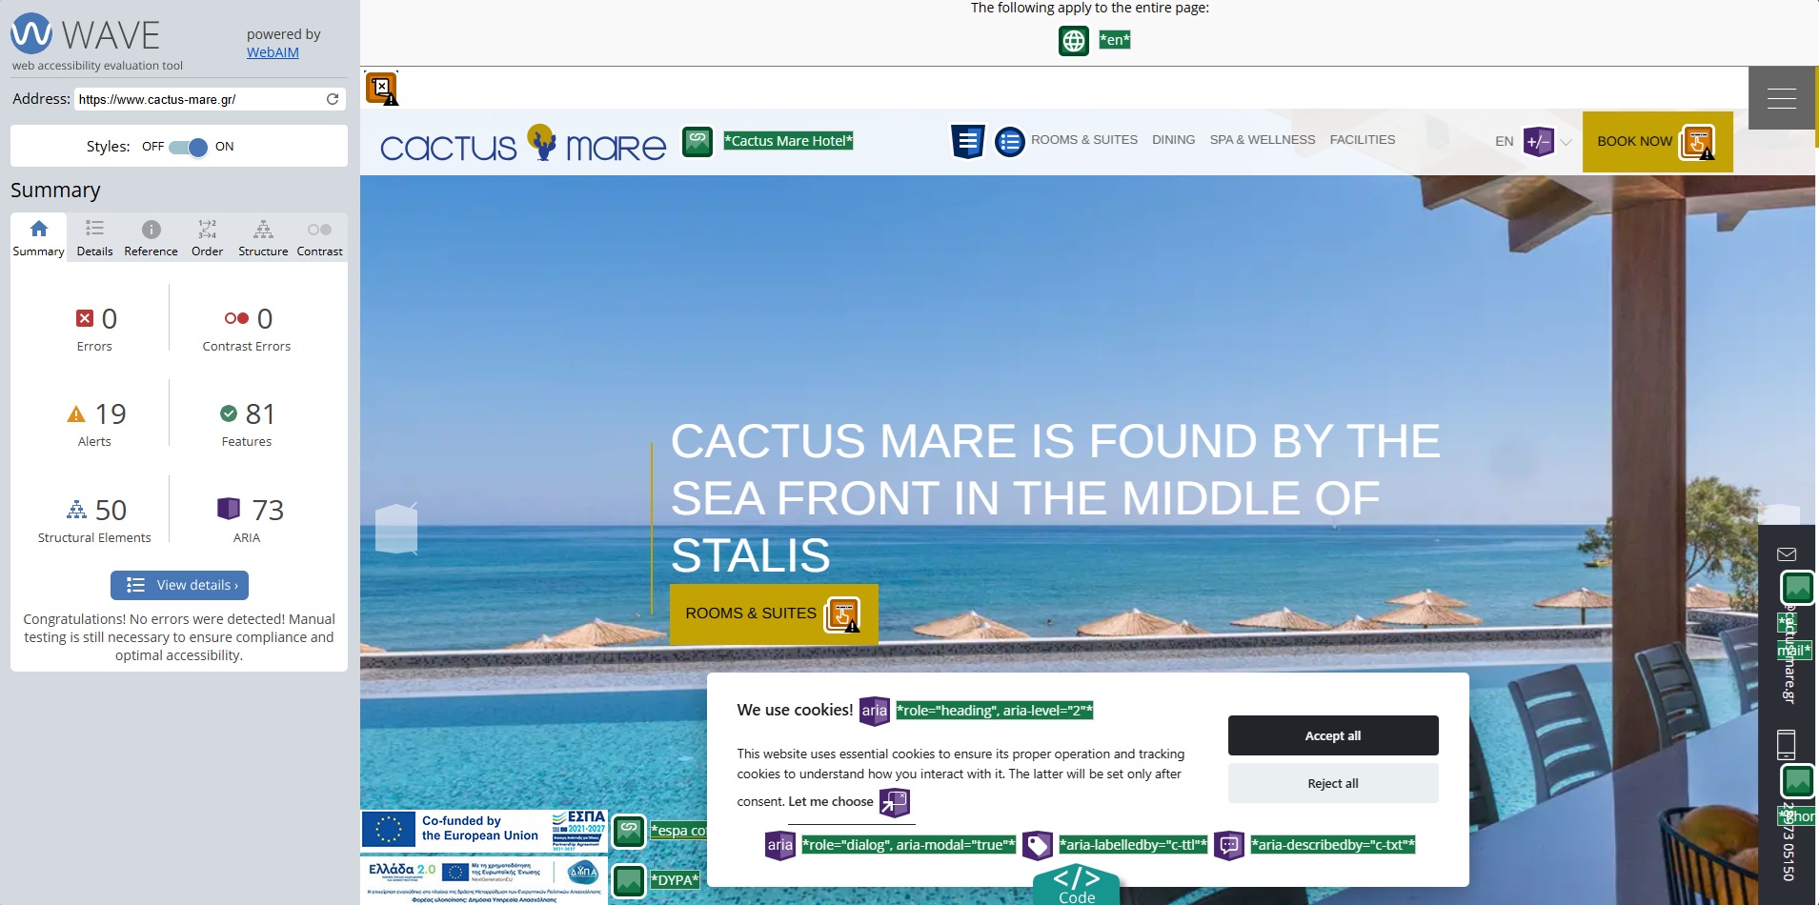Click the previous slide arrow
This screenshot has width=1819, height=905.
(x=396, y=529)
